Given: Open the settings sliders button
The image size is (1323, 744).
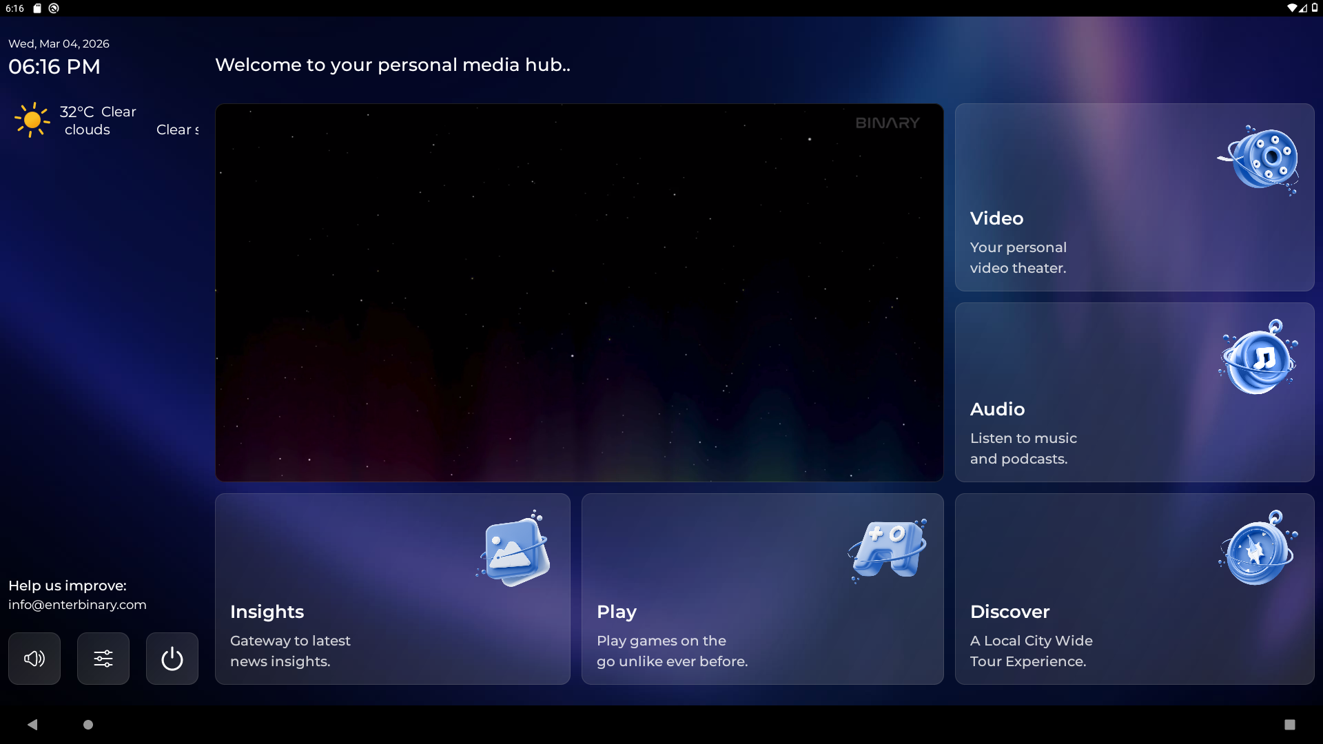Looking at the screenshot, I should (x=103, y=659).
